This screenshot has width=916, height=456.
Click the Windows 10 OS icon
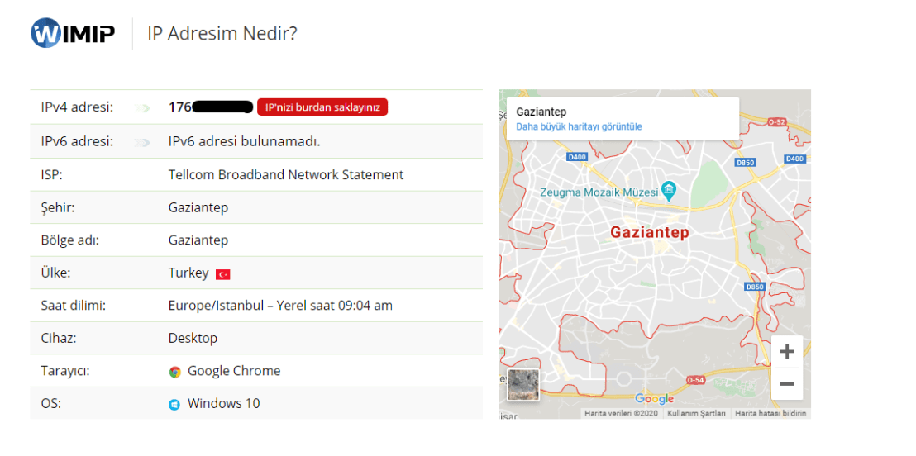[174, 405]
